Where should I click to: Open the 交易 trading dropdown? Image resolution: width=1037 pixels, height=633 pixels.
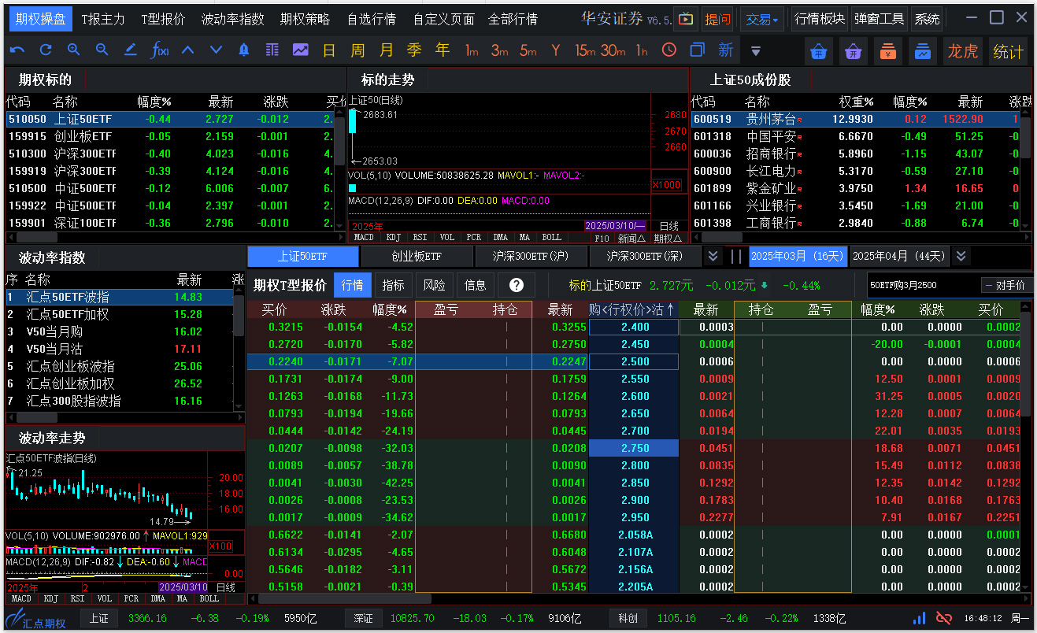(762, 19)
